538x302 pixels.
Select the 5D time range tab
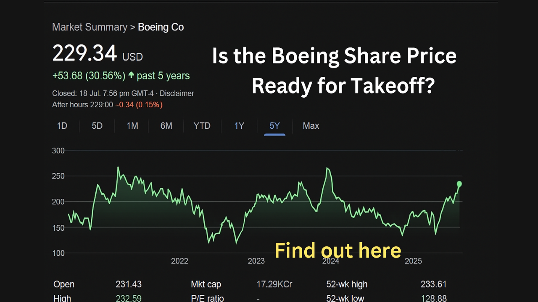point(97,126)
